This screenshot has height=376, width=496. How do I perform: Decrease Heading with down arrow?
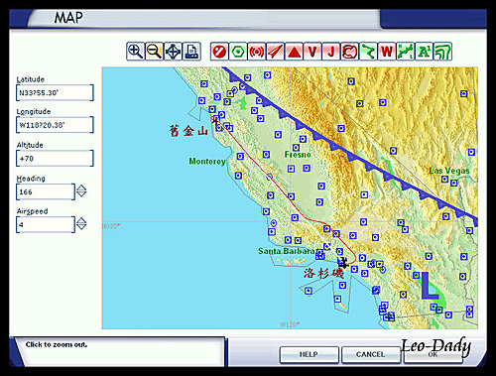click(81, 194)
